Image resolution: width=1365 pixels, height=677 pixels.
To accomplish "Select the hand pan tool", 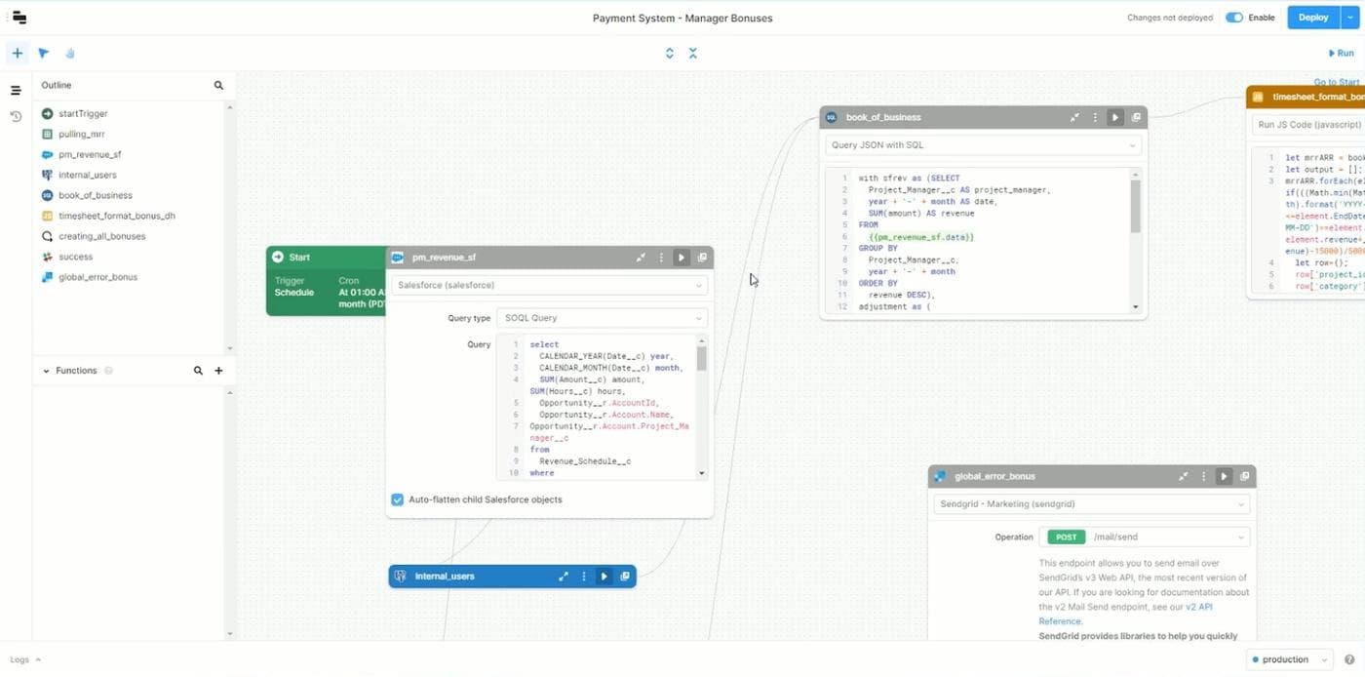I will [x=70, y=54].
